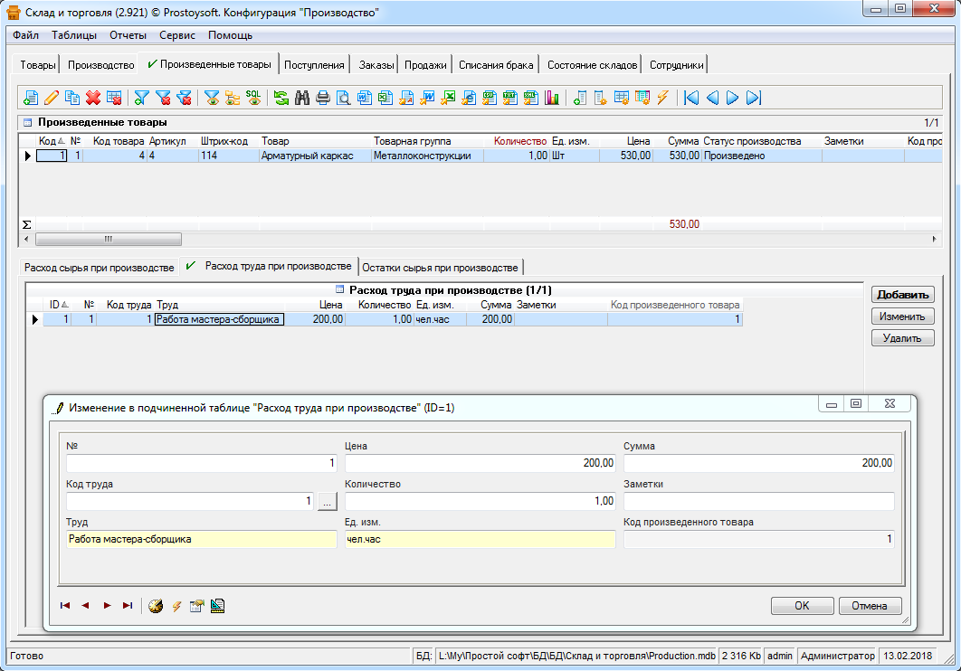Click the paint palette icon in dialog
Image resolution: width=961 pixels, height=671 pixels.
(156, 606)
